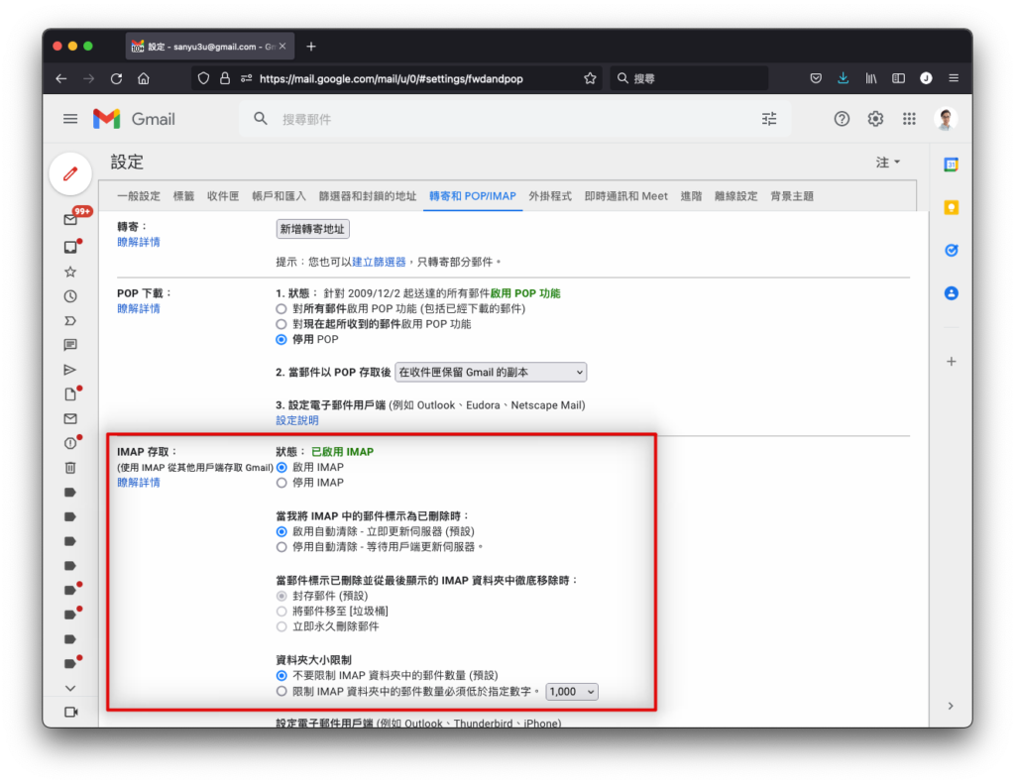Select 停用 IMAP radio button
Screen dimensions: 1015x784
282,483
